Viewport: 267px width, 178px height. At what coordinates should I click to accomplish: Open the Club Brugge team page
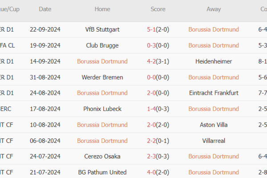(x=102, y=45)
